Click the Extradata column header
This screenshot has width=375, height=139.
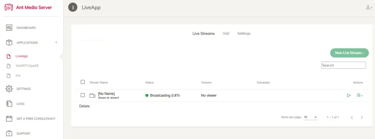point(263,83)
